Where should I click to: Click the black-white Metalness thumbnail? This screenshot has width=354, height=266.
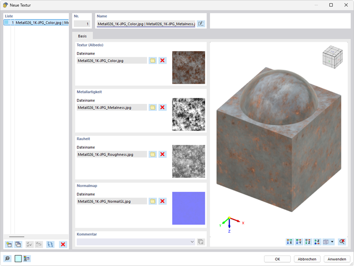tap(189, 114)
